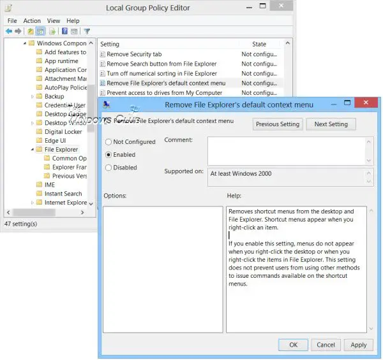Screen dimensions: 383x360
Task: Click the Next Setting button
Action: [331, 124]
